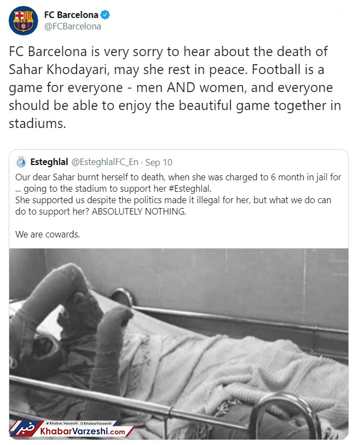View the black-and-white hospital bed photo
This screenshot has width=356, height=445.
(x=179, y=344)
